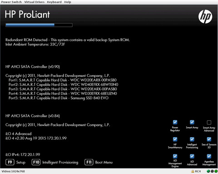Open the Keyboard menu
The height and width of the screenshot is (174, 218).
pos(54,2)
